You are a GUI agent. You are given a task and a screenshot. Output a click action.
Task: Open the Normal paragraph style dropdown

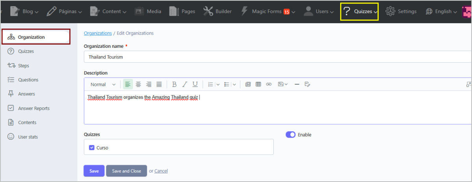pos(103,84)
